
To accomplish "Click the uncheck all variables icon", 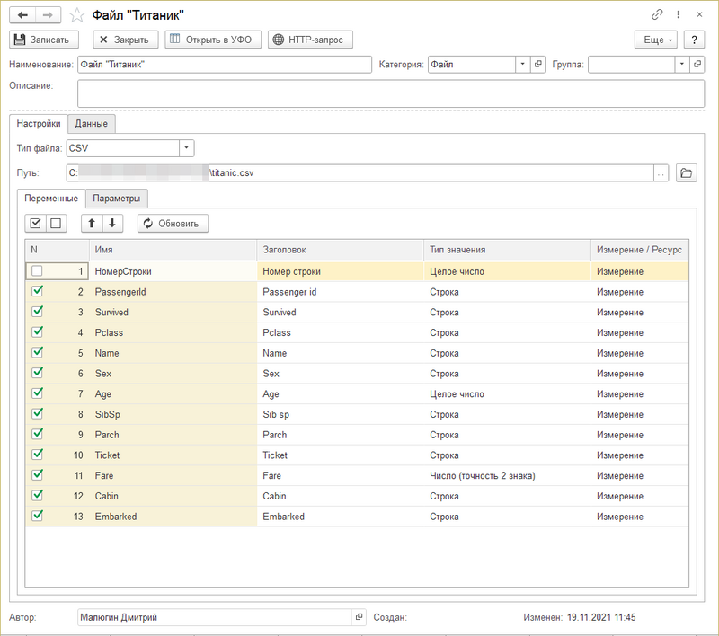I will [55, 223].
